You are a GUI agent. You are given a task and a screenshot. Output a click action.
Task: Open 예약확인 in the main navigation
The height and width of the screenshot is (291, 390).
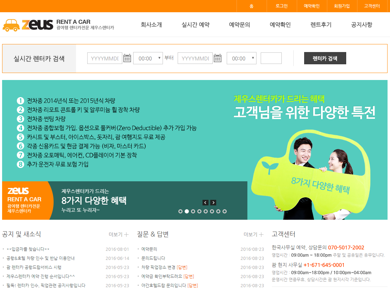click(x=280, y=24)
